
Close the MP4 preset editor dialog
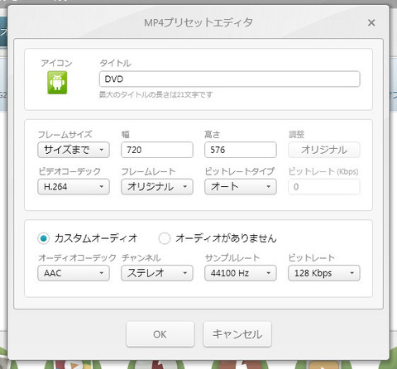pyautogui.click(x=371, y=22)
